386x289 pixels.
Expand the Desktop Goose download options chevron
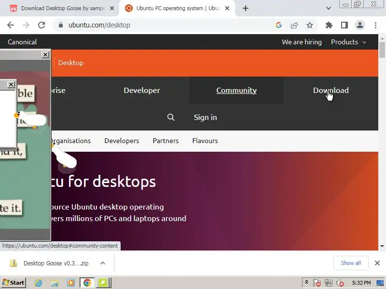click(x=103, y=263)
